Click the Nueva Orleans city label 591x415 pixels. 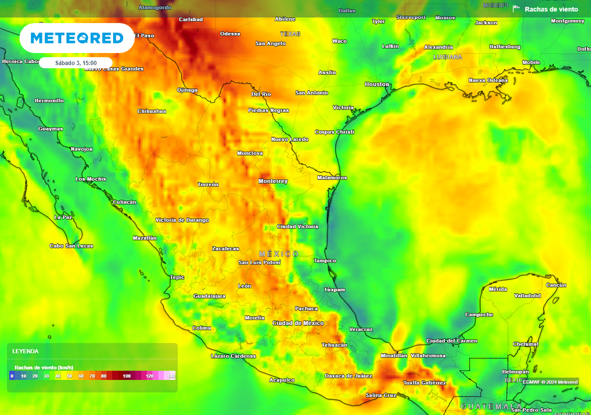click(488, 80)
